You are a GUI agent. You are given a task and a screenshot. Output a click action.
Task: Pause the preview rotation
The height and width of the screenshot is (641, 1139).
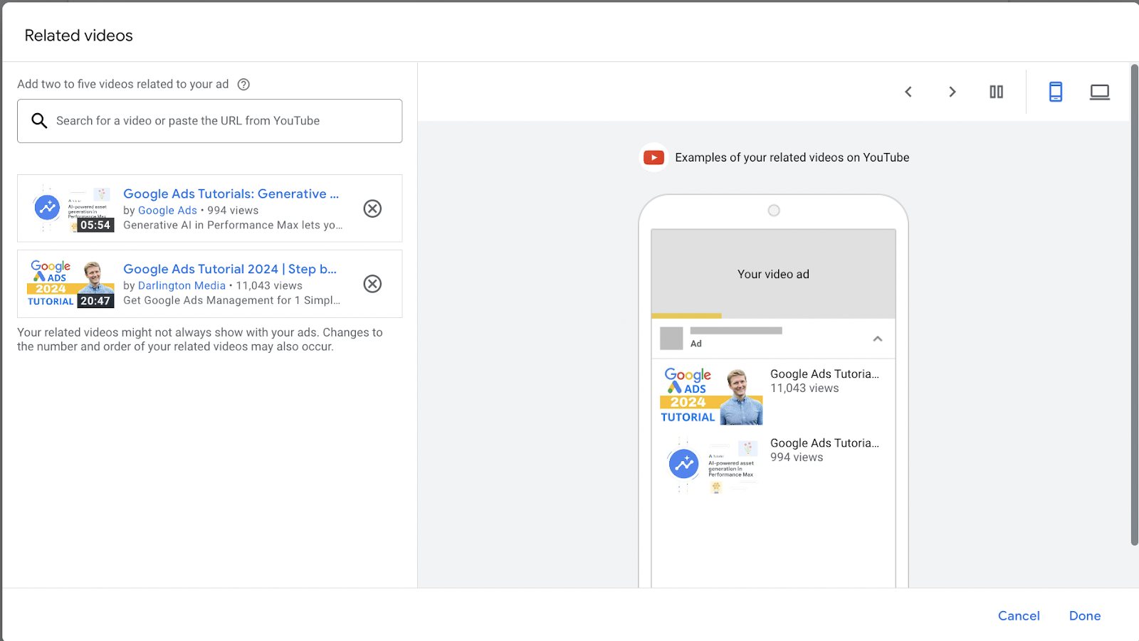tap(997, 92)
